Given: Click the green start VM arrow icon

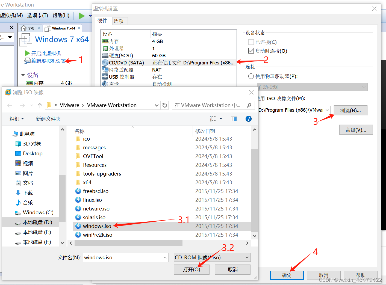Looking at the screenshot, I should point(27,53).
